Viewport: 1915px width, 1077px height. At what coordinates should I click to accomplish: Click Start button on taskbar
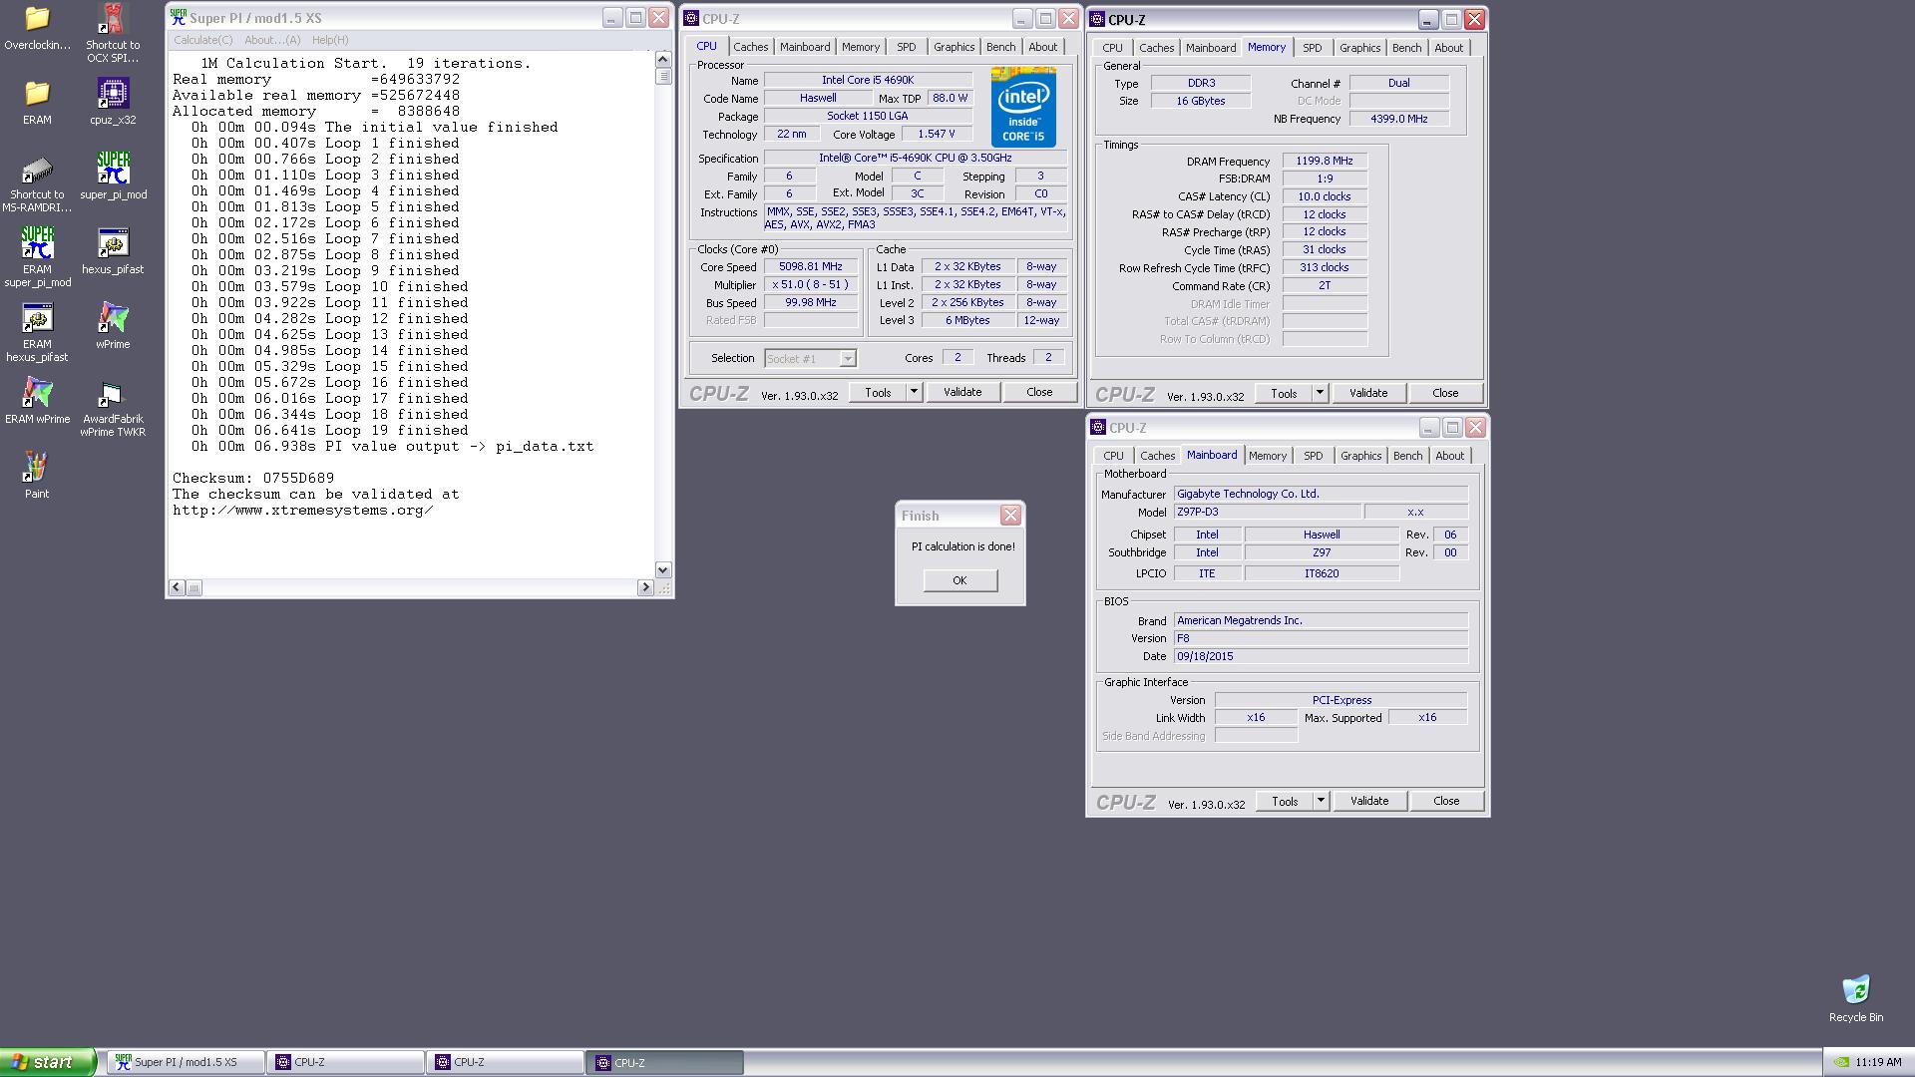48,1062
